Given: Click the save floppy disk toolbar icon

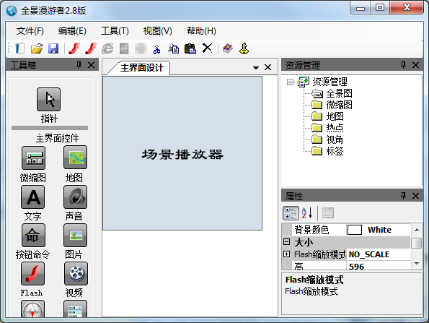Looking at the screenshot, I should [53, 48].
